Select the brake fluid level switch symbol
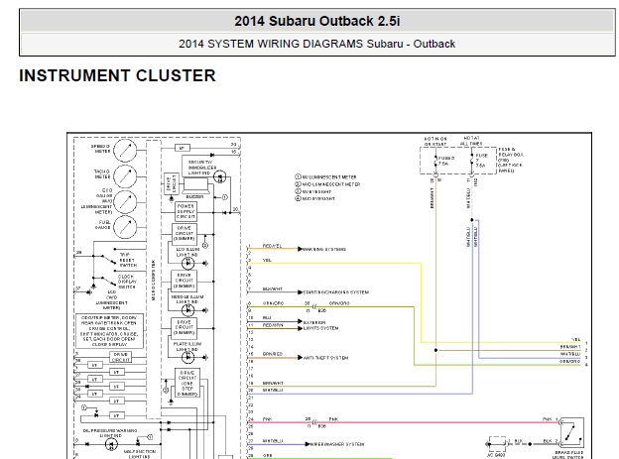619x459 pixels. click(572, 433)
